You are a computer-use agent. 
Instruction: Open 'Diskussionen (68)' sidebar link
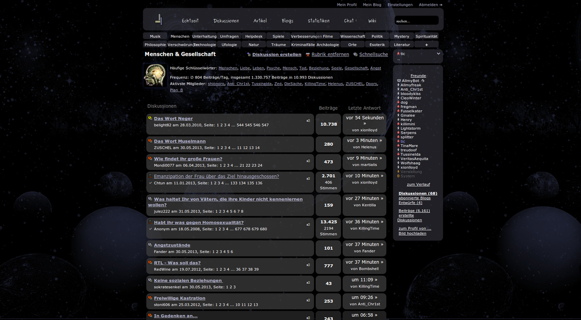418,194
